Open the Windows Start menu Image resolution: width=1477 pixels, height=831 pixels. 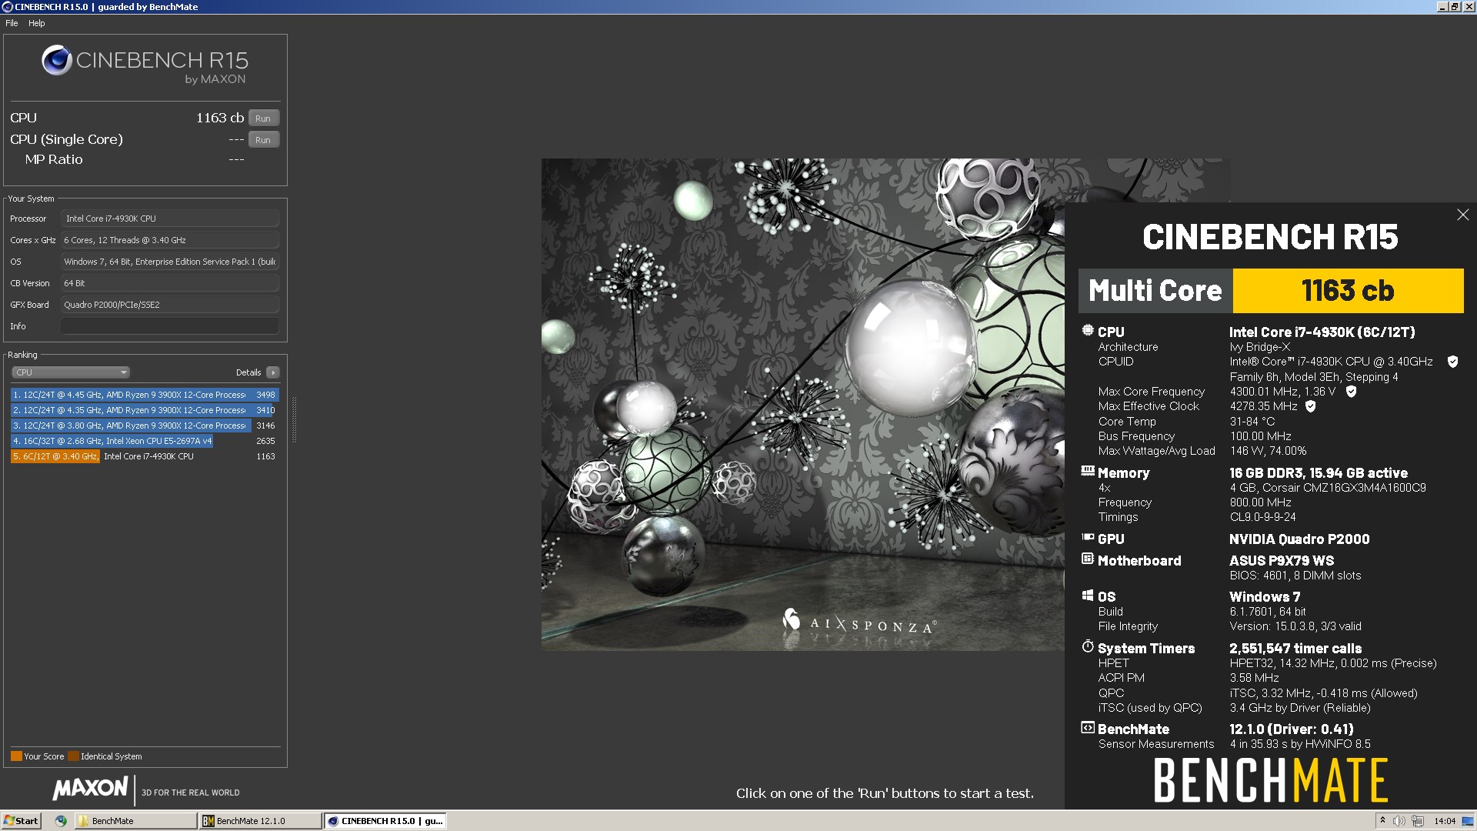tap(21, 821)
